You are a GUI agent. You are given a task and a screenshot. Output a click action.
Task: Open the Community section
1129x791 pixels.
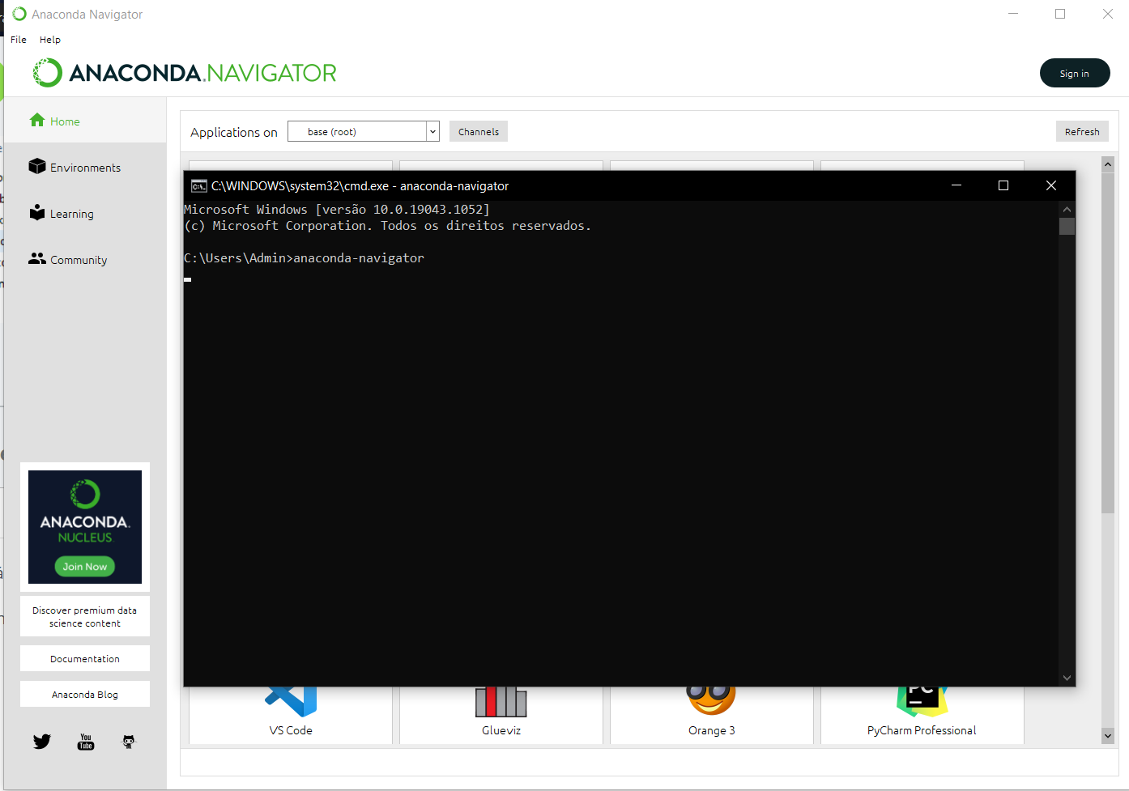tap(85, 260)
